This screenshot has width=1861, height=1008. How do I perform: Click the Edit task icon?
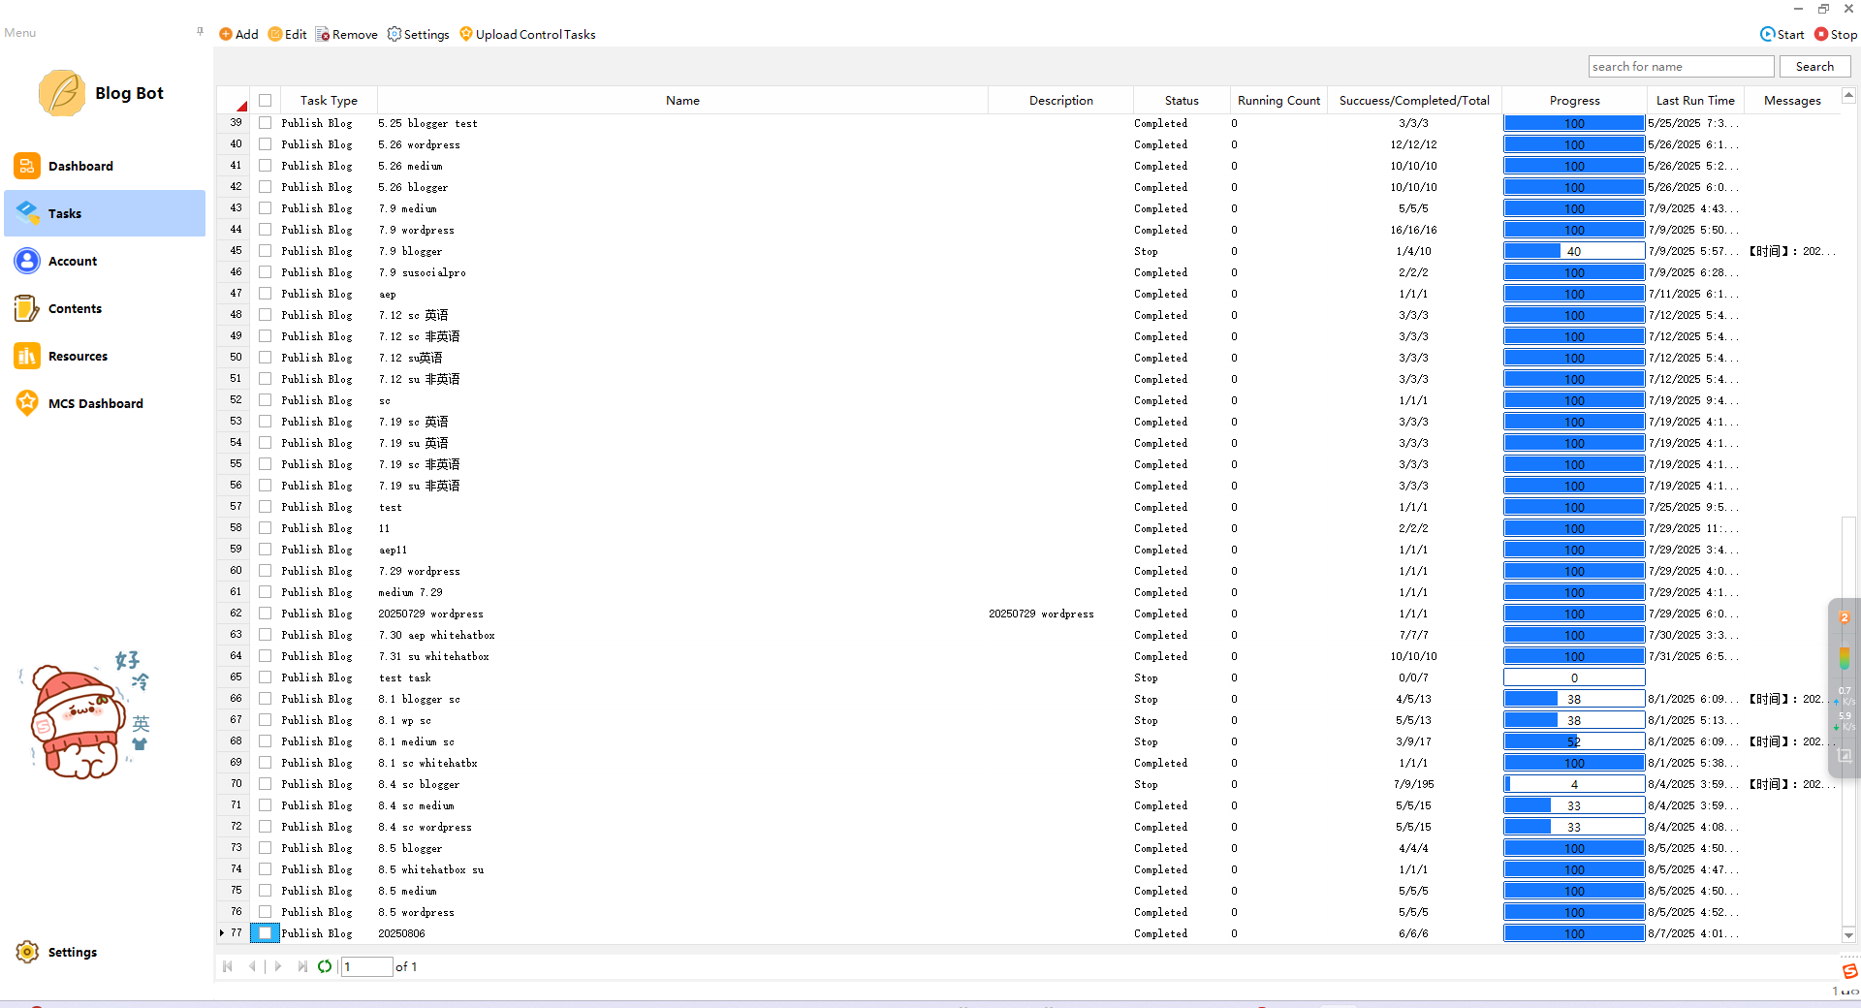tap(275, 34)
